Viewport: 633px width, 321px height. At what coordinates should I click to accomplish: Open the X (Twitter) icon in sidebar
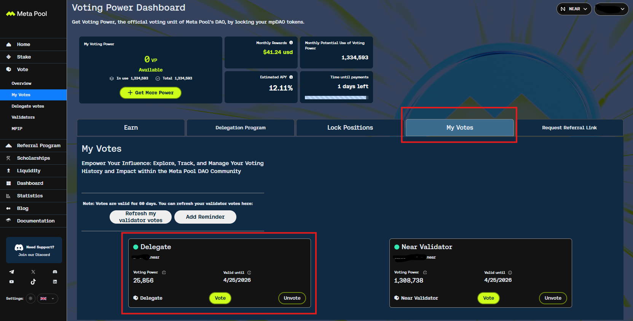click(33, 272)
